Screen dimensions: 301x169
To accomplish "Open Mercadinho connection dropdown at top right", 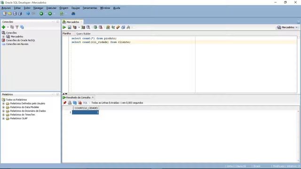I will pos(297,27).
